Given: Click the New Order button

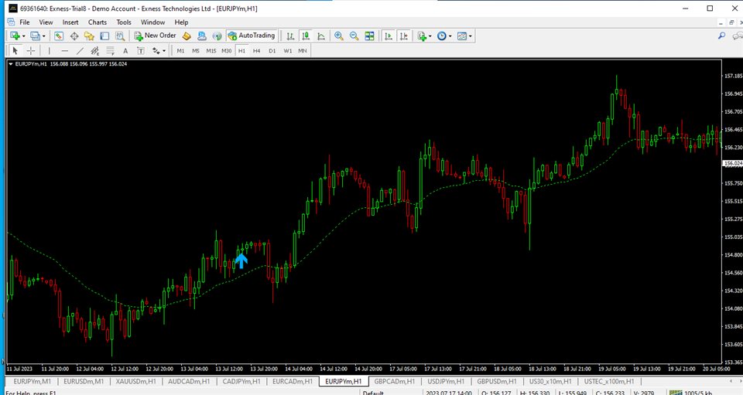Looking at the screenshot, I should coord(155,36).
